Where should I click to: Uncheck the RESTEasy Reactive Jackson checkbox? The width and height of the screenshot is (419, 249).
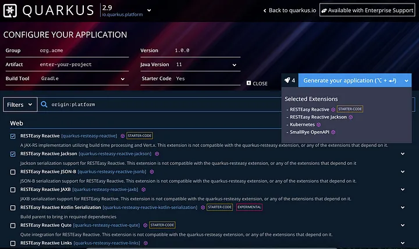tap(13, 154)
